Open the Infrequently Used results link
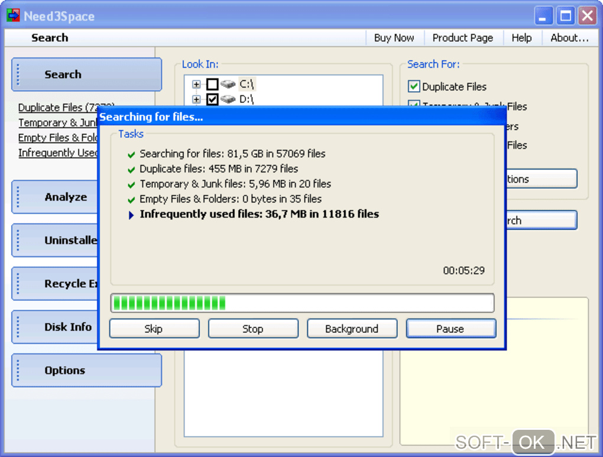This screenshot has height=457, width=603. tap(58, 153)
